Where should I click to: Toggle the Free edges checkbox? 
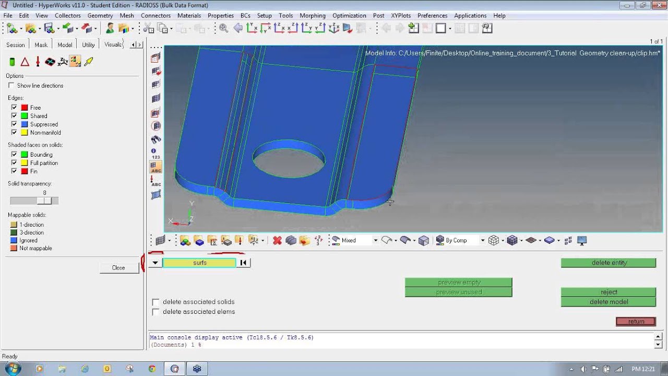[14, 108]
